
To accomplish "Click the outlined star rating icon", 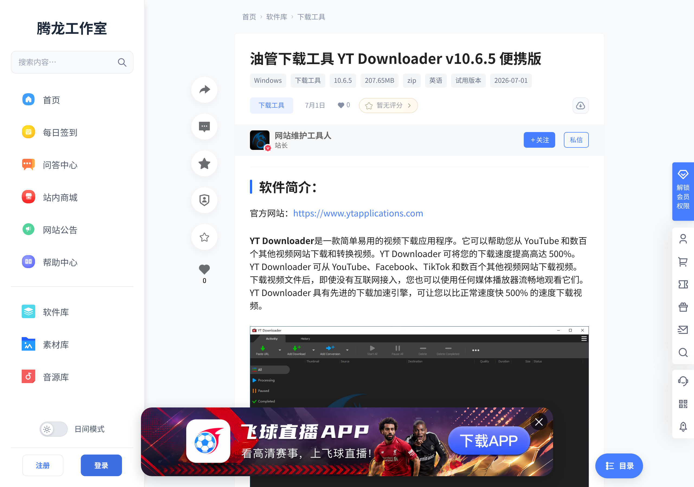I will pos(204,237).
